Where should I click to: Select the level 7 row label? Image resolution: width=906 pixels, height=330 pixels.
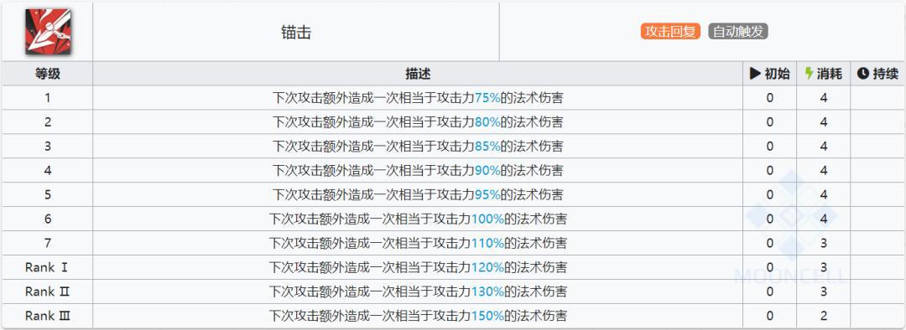[47, 244]
